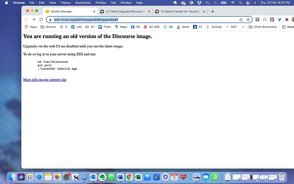Open Microsoft Excel from the Dock
Screen dimensions: 294x184
(x=138, y=177)
